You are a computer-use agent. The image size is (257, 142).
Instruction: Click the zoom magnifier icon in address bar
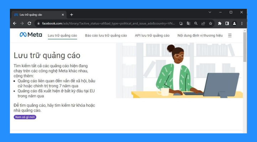point(196,23)
